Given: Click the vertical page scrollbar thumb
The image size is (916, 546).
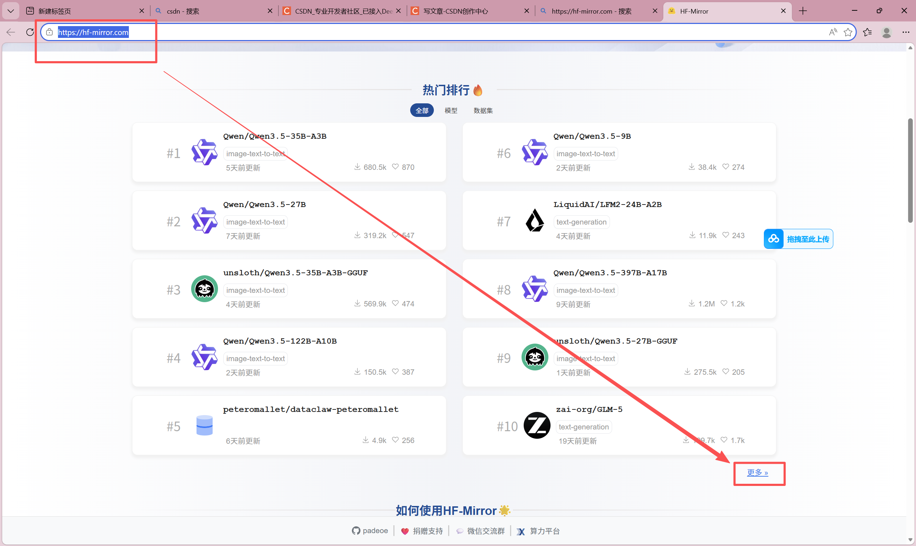Looking at the screenshot, I should pyautogui.click(x=910, y=170).
